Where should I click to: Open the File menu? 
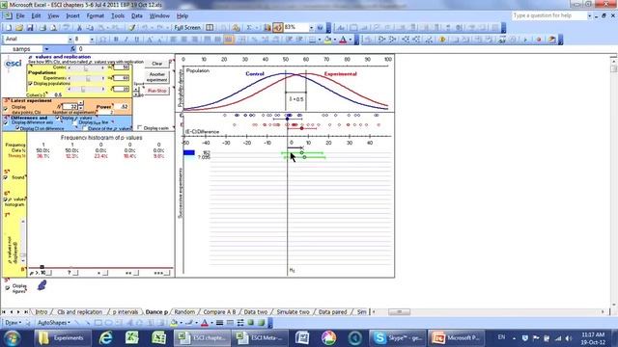click(19, 16)
